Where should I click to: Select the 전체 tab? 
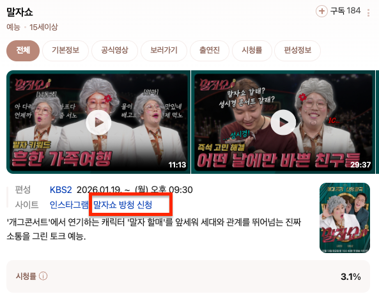(23, 50)
